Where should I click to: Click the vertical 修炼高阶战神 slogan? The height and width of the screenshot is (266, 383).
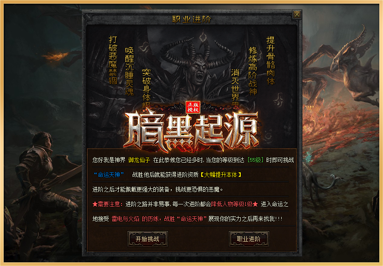click(253, 71)
